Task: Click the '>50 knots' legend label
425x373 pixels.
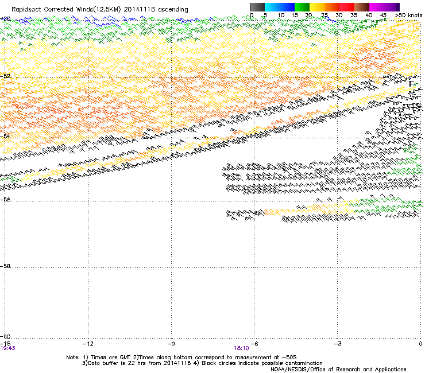Action: point(408,15)
